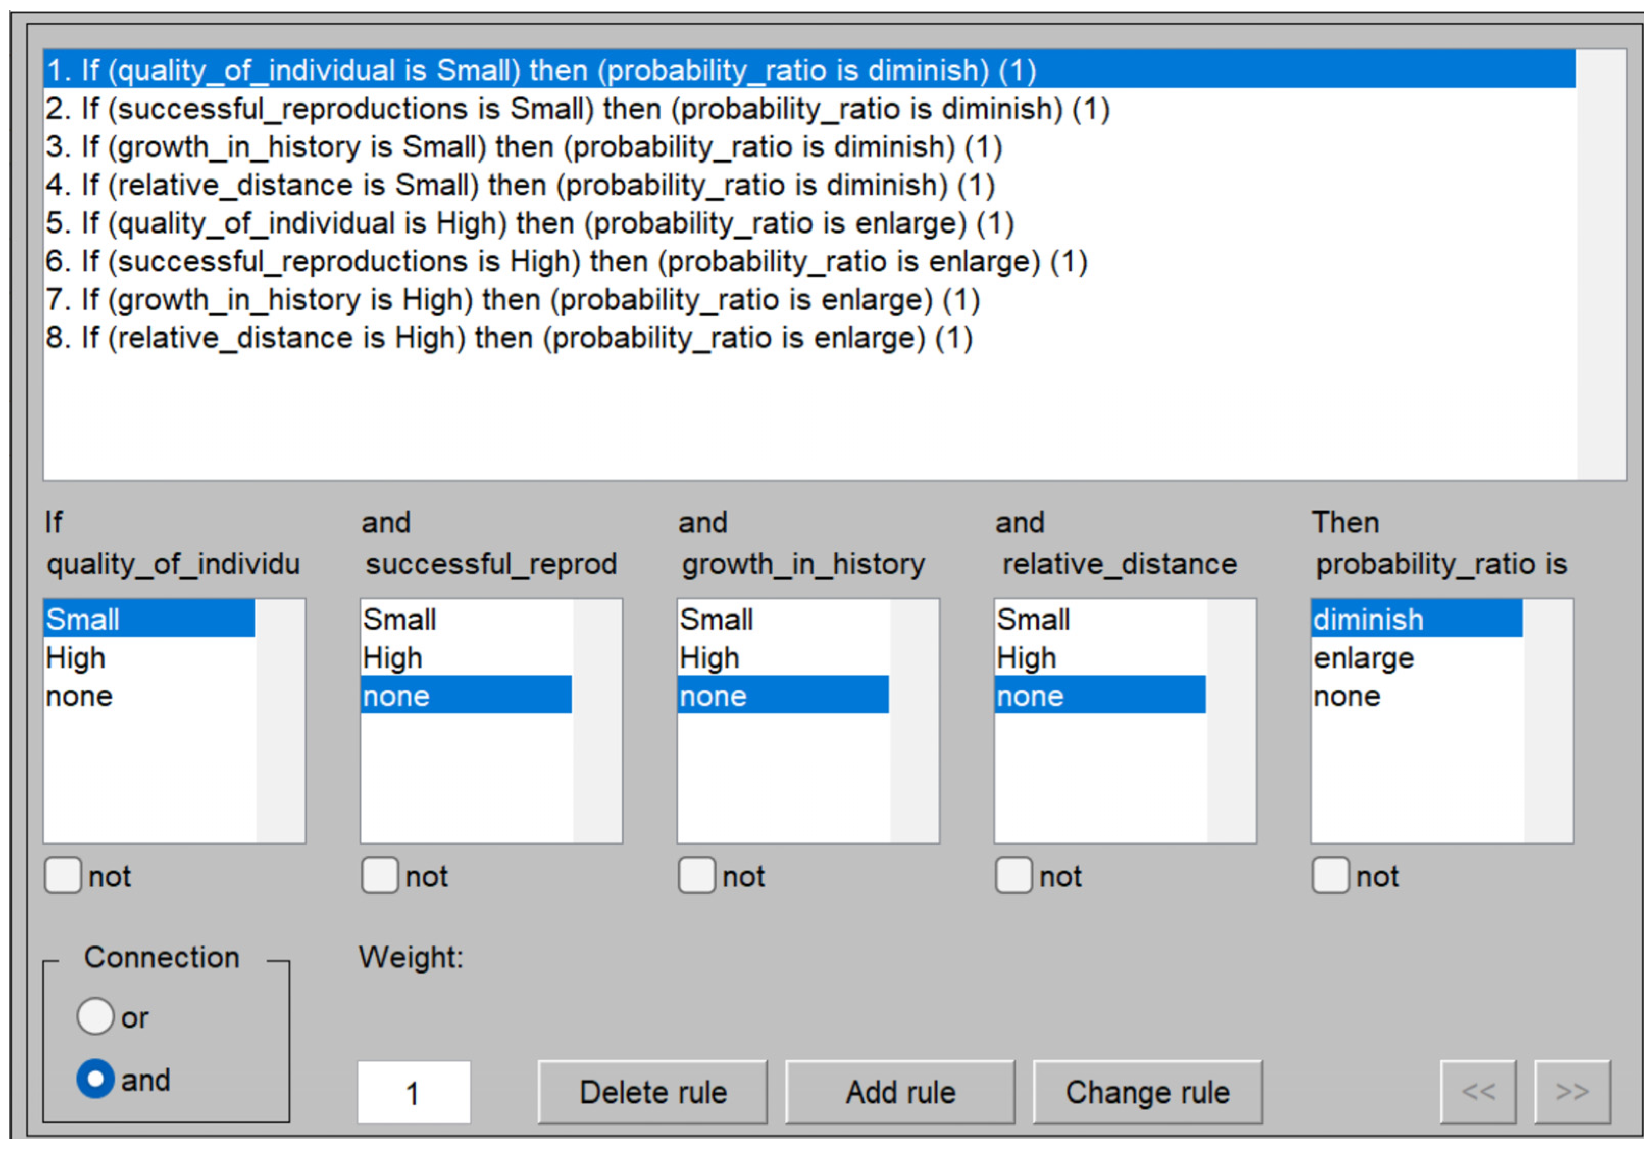Choose Small in successful_reprod list
Screen dimensions: 1650x1151
coord(399,620)
